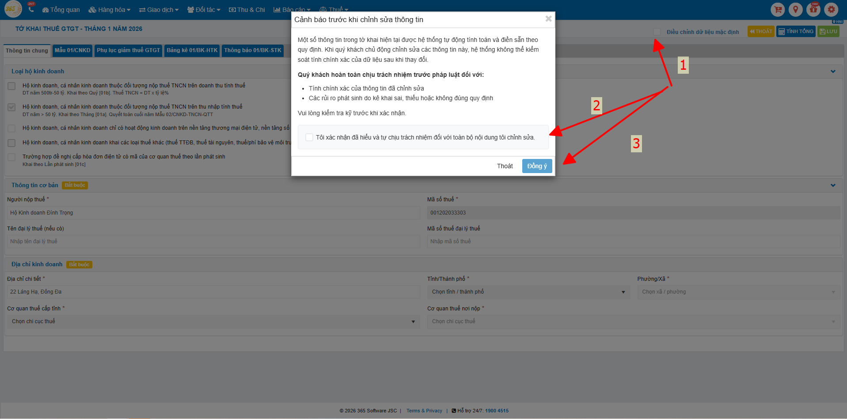Image resolution: width=847 pixels, height=419 pixels.
Task: Click the TÍNH TỔNG calculator button
Action: tap(796, 31)
